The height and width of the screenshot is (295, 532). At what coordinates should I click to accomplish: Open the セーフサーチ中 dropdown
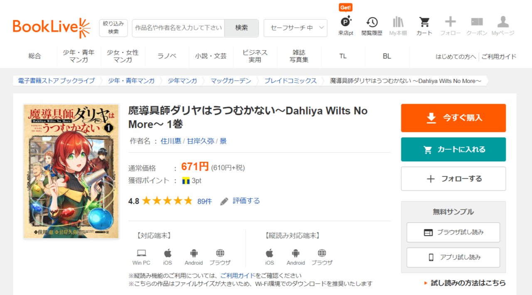point(296,28)
